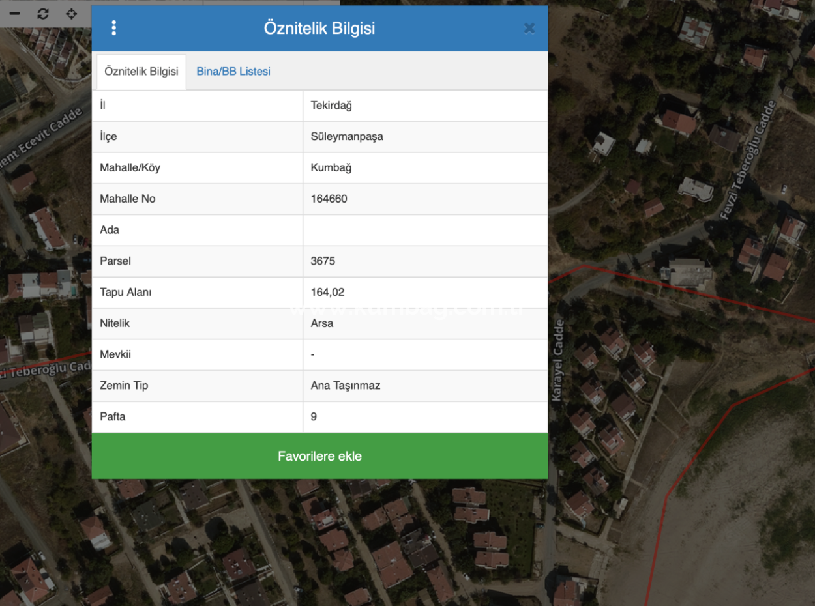Switch to the Bina/BB Listesi tab

[233, 72]
